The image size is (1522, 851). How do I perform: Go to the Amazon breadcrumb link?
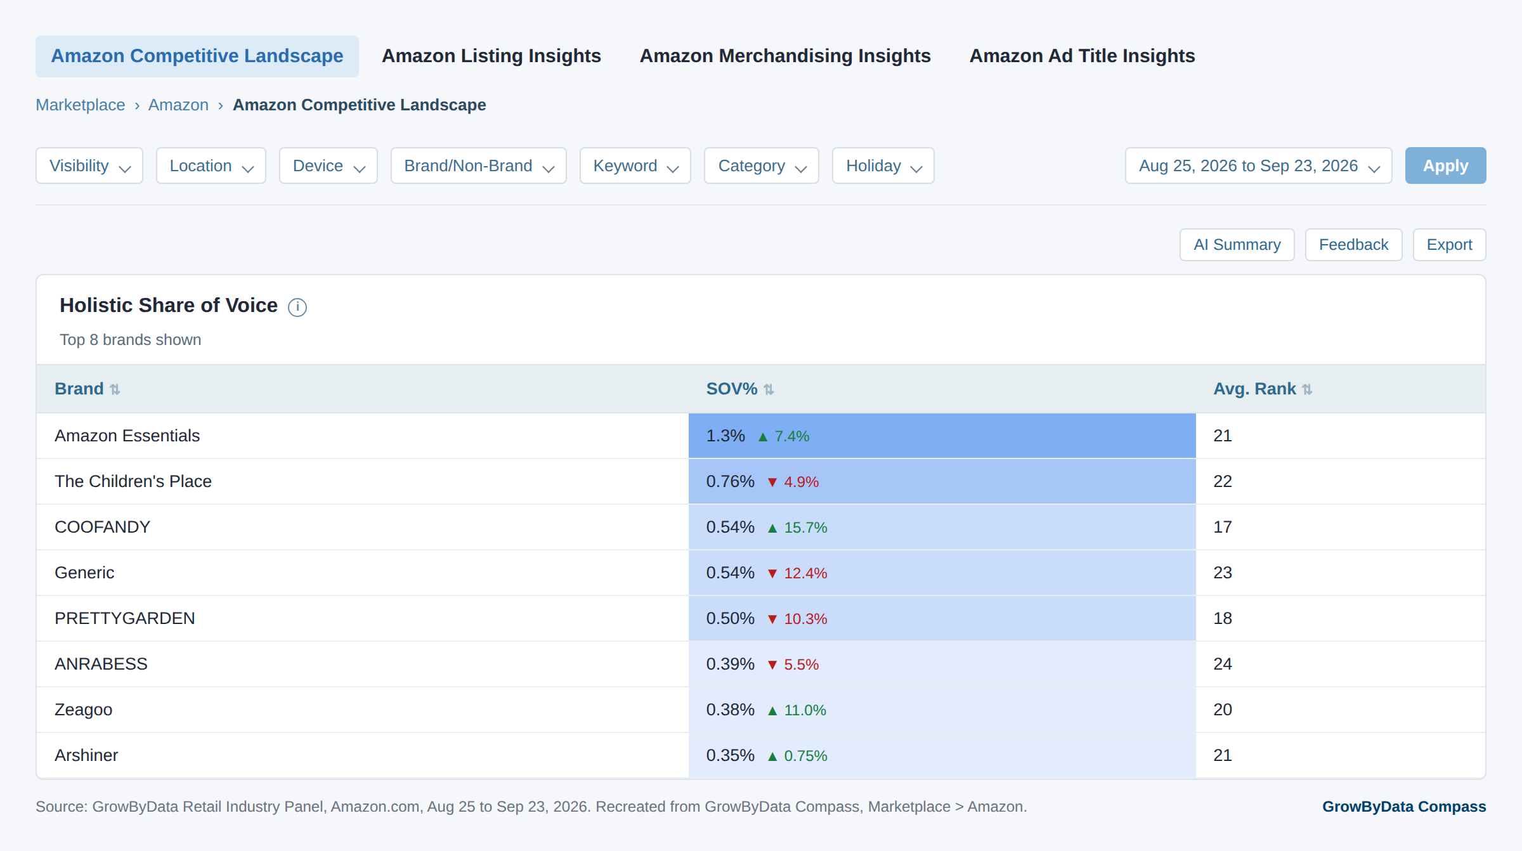pyautogui.click(x=178, y=105)
